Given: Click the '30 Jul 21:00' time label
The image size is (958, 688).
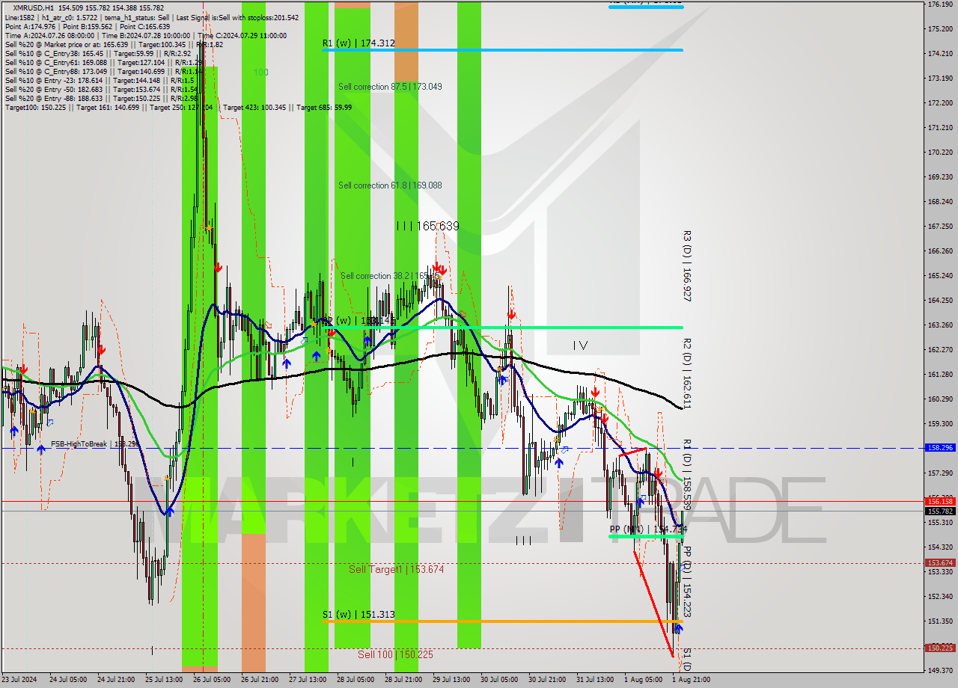Looking at the screenshot, I should pyautogui.click(x=546, y=680).
